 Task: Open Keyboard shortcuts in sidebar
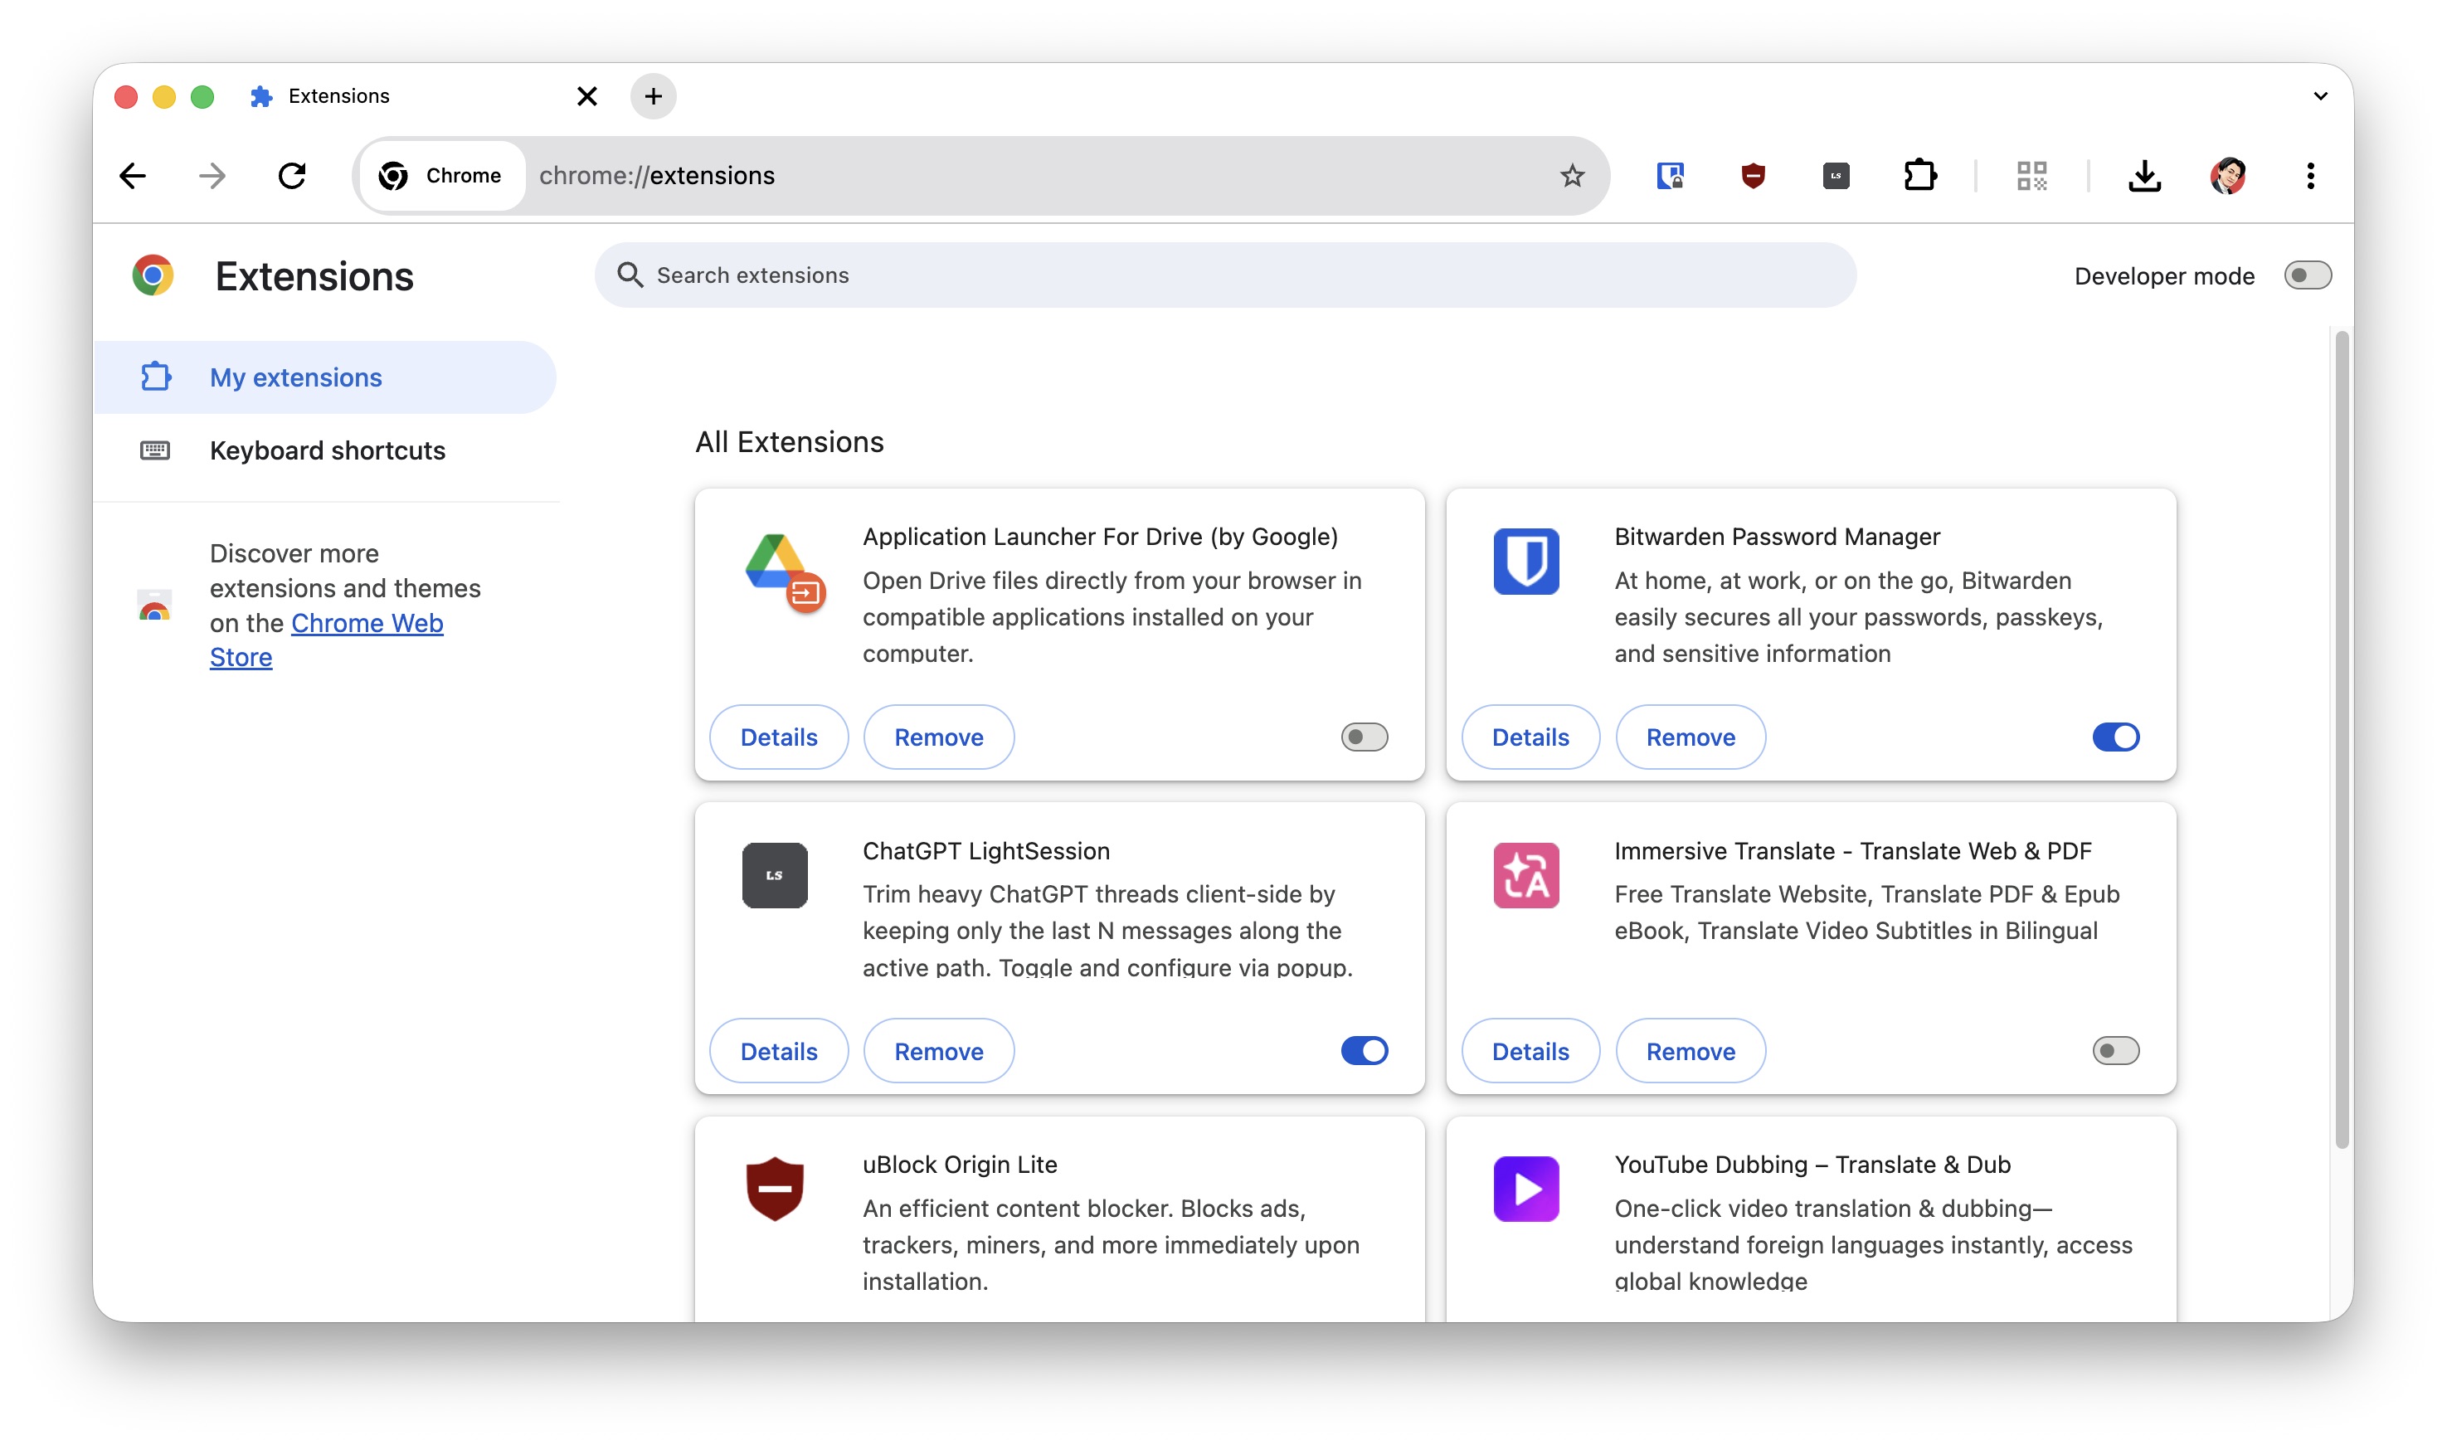tap(327, 450)
